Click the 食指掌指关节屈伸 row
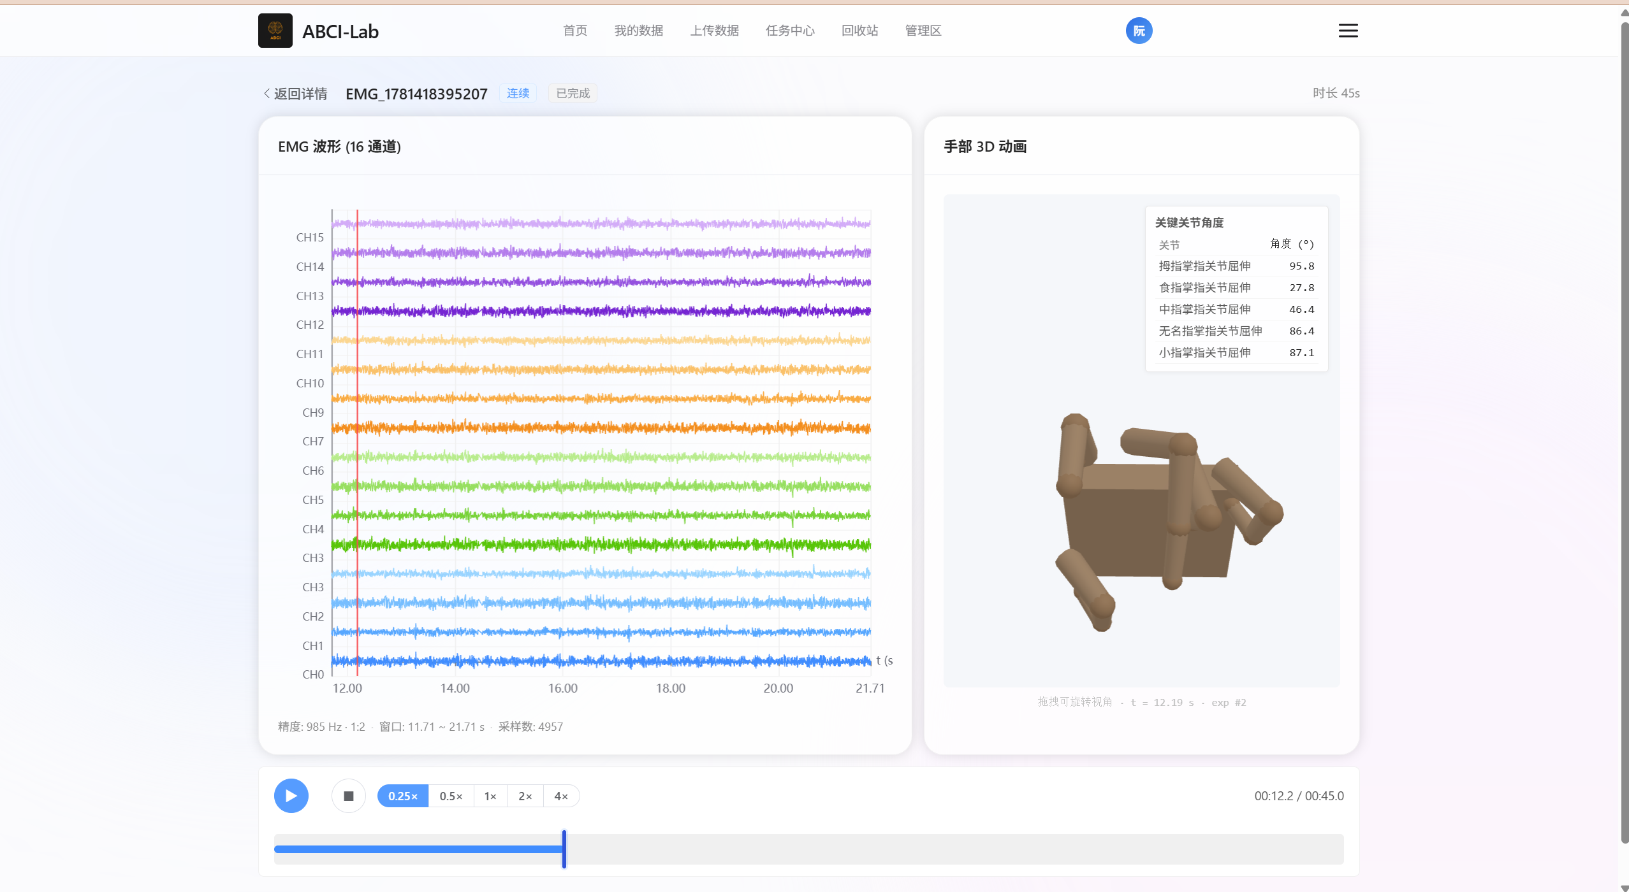The height and width of the screenshot is (892, 1629). tap(1236, 288)
